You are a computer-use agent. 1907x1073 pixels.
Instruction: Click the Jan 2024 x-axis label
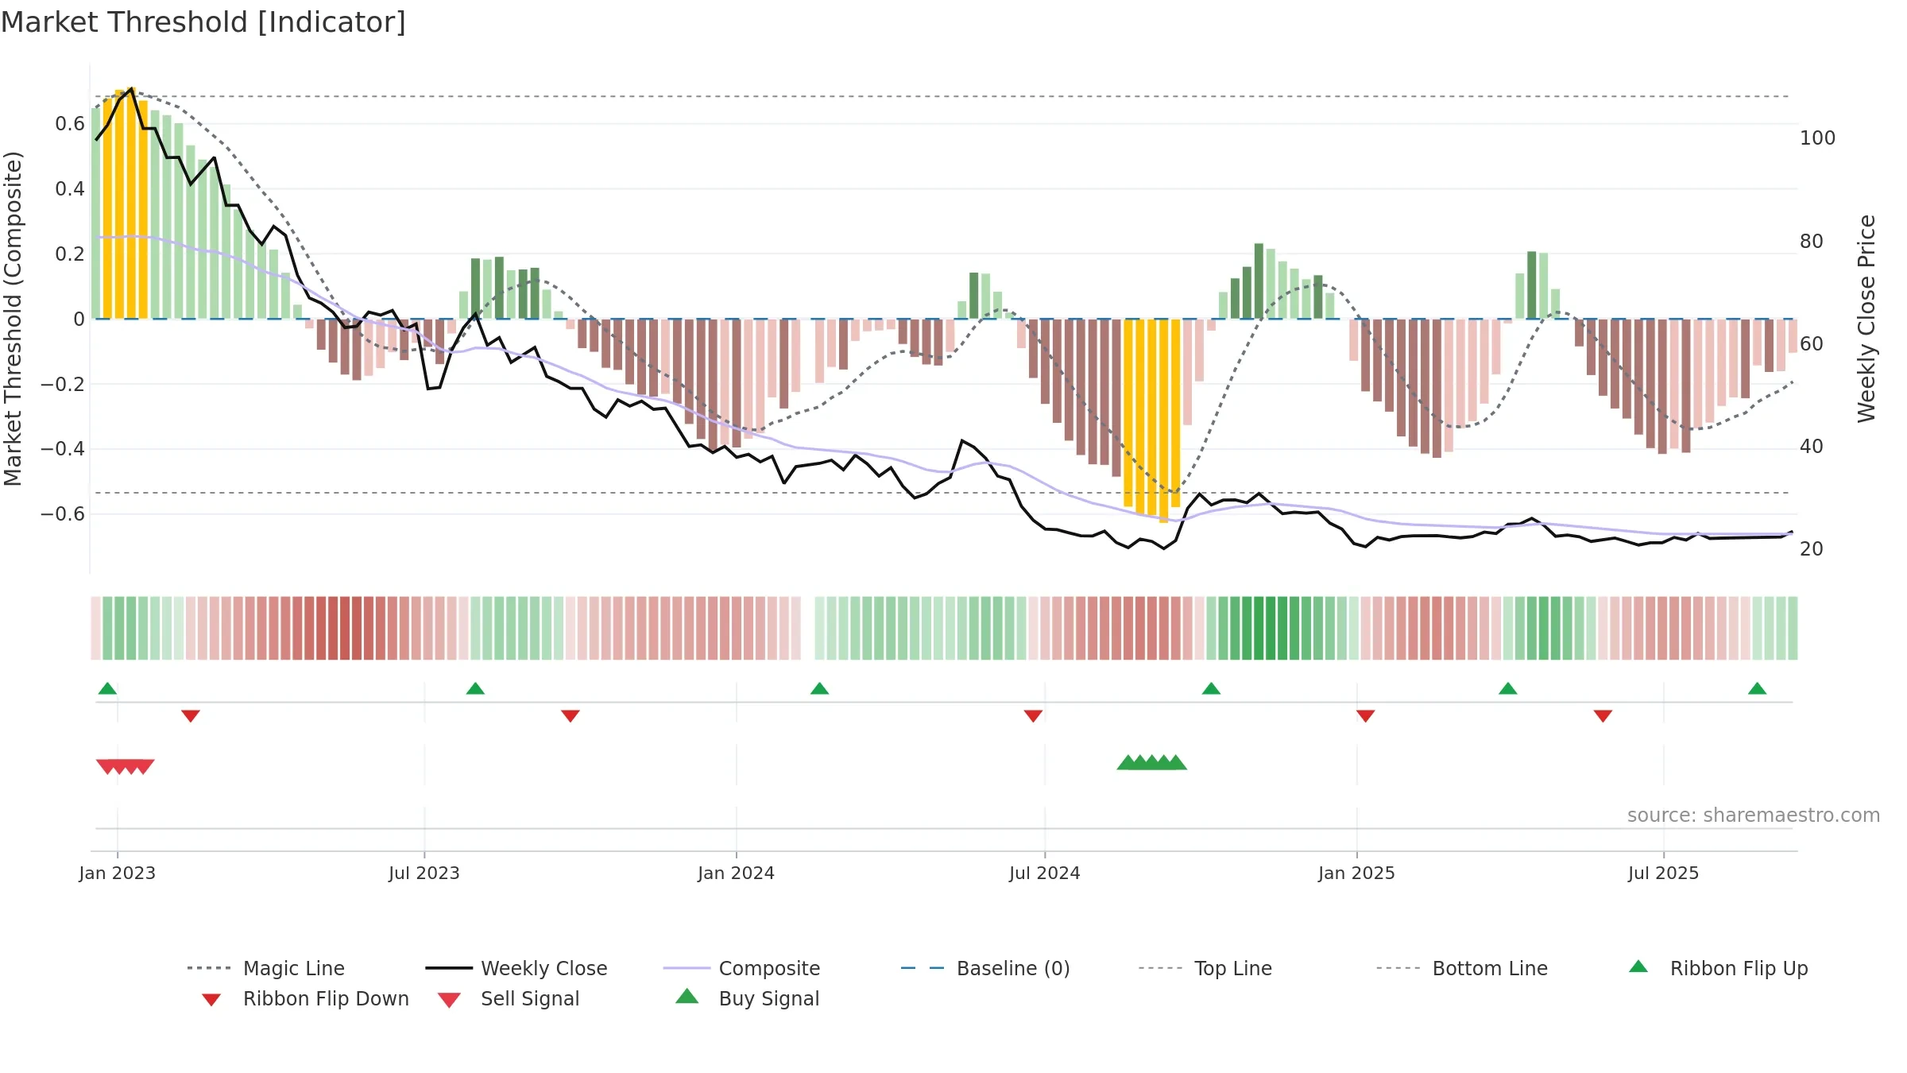coord(737,874)
